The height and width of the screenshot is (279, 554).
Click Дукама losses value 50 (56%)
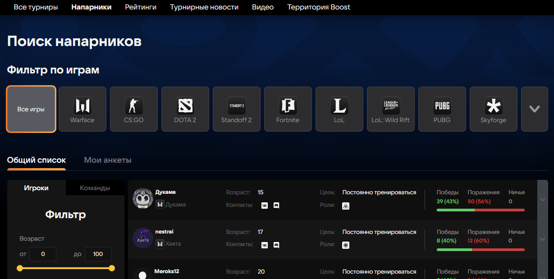[x=479, y=201]
